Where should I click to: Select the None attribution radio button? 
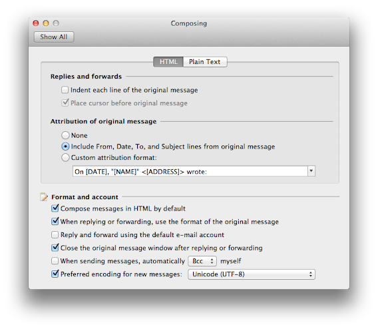pyautogui.click(x=65, y=135)
